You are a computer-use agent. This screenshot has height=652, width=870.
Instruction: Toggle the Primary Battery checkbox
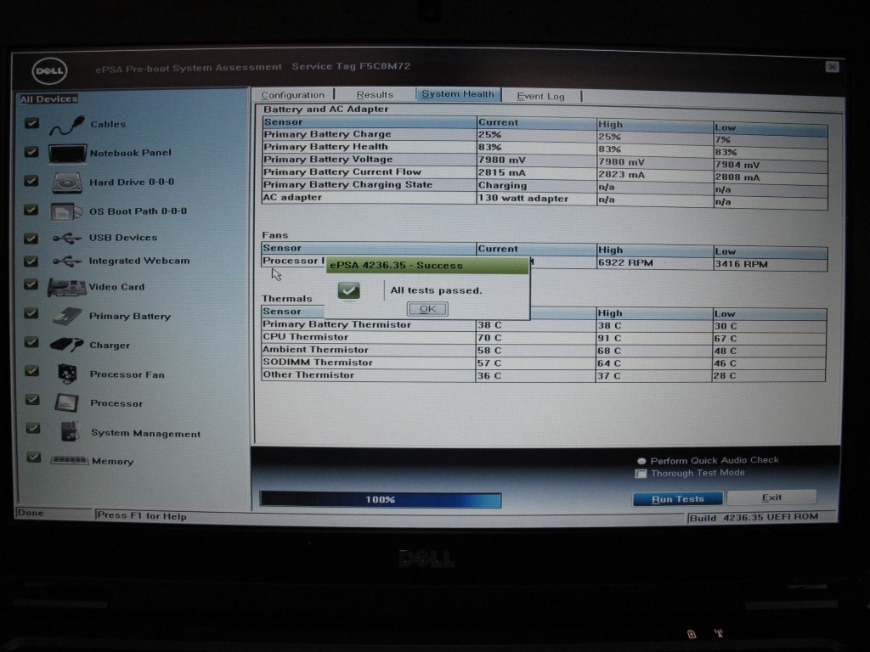[x=31, y=314]
